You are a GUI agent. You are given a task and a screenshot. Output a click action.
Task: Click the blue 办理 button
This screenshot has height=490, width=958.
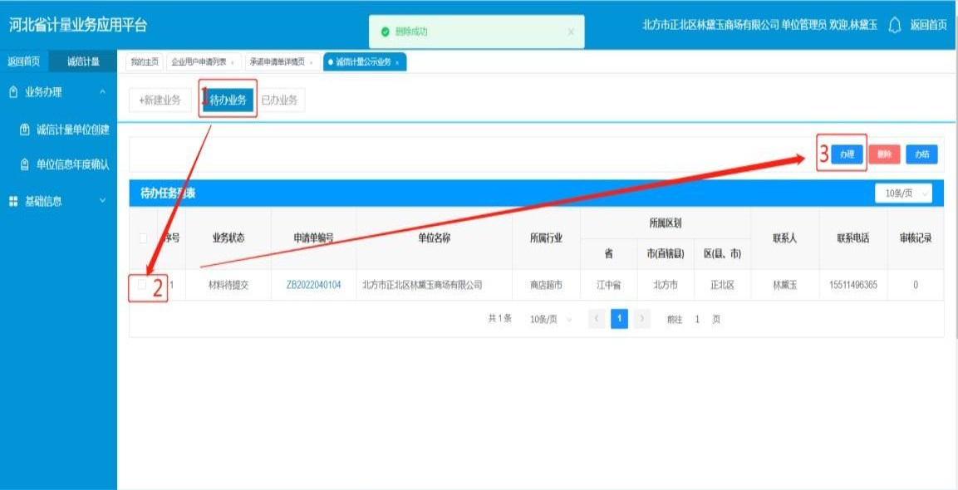click(x=847, y=154)
